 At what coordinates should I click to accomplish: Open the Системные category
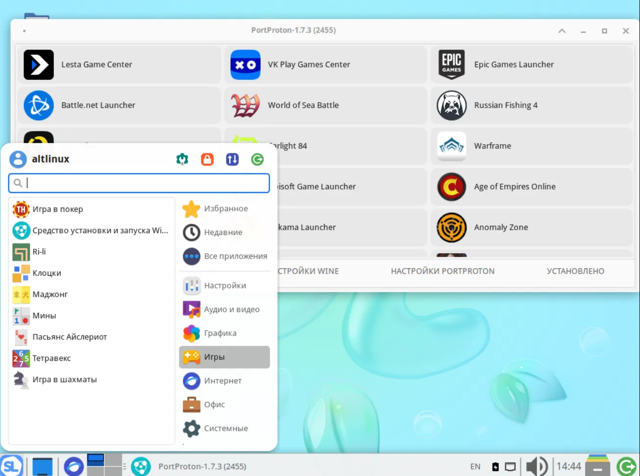[225, 428]
